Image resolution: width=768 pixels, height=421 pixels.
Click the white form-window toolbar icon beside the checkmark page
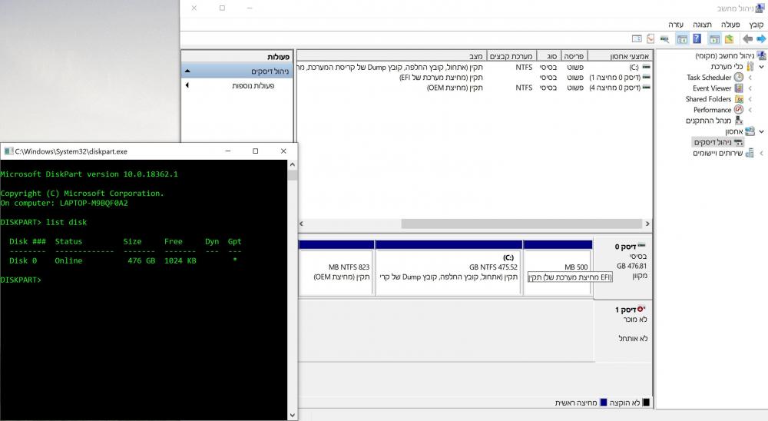tap(637, 38)
